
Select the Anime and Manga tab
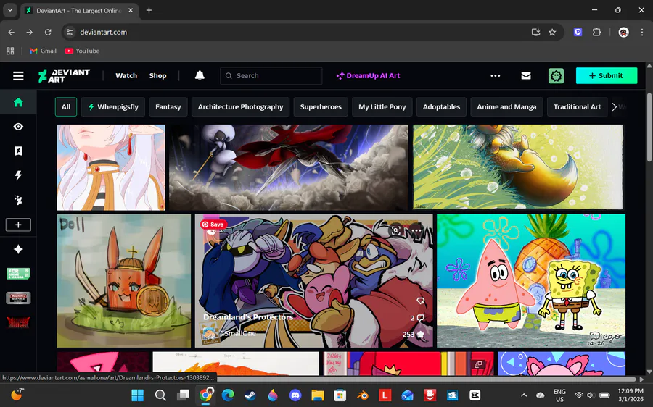(506, 107)
